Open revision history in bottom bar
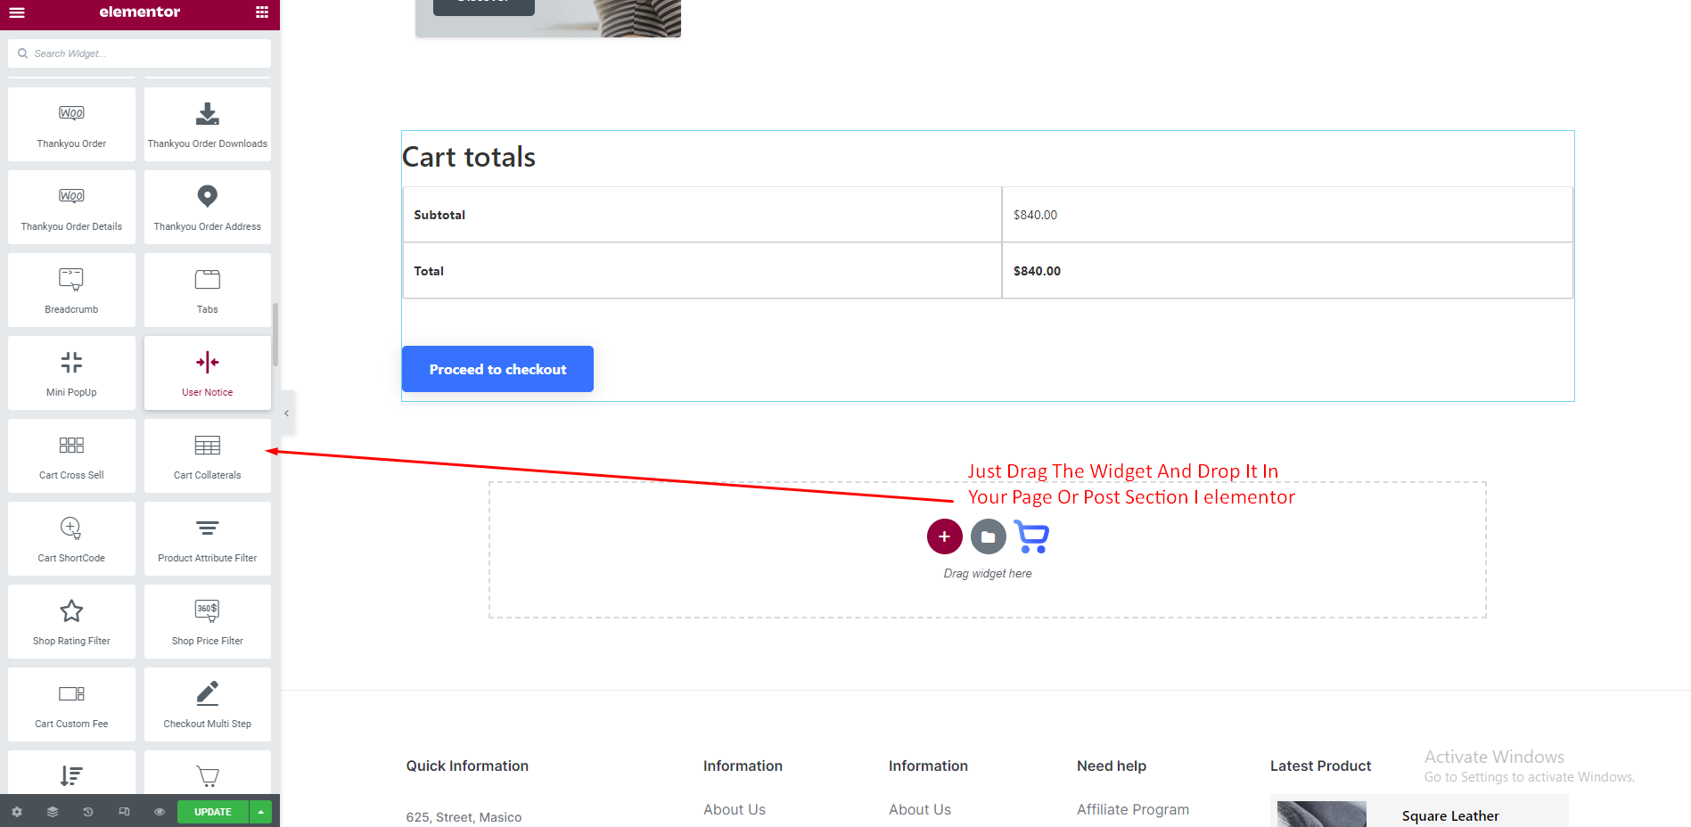The width and height of the screenshot is (1691, 827). 87,812
